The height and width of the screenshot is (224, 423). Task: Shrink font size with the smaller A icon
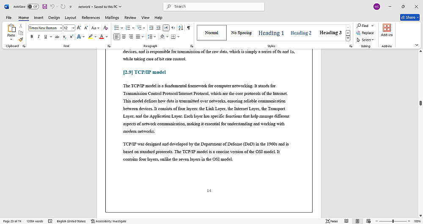coord(86,28)
